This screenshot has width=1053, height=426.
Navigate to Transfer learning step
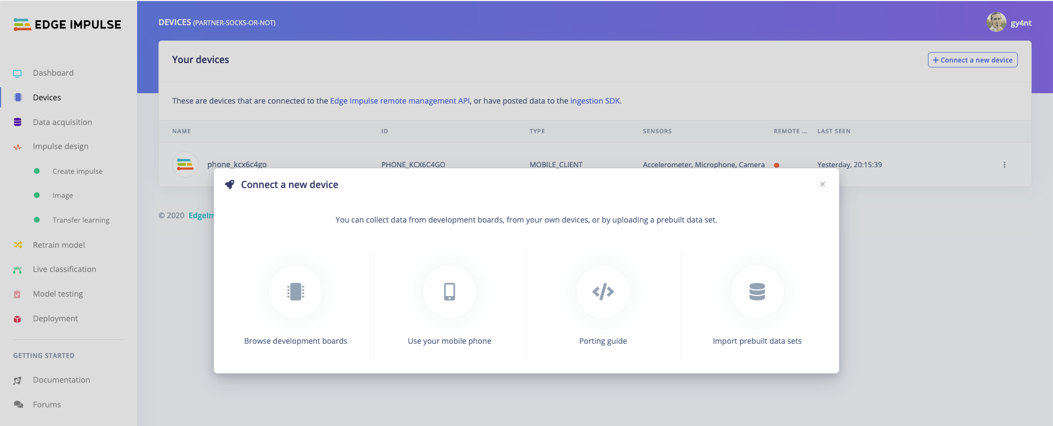coord(81,220)
